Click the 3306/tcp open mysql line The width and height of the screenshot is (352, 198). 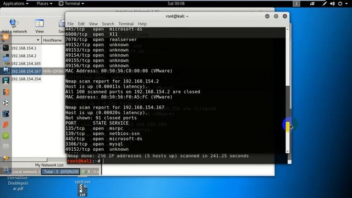point(94,144)
